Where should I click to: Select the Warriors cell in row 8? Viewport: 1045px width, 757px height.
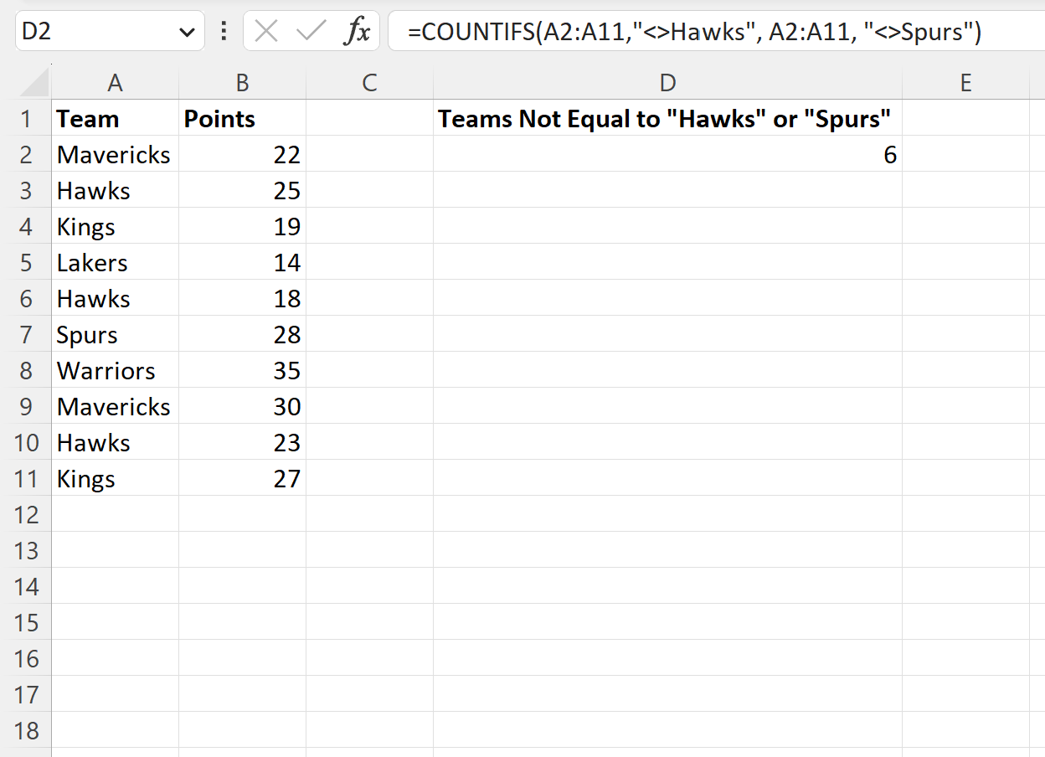[x=115, y=370]
